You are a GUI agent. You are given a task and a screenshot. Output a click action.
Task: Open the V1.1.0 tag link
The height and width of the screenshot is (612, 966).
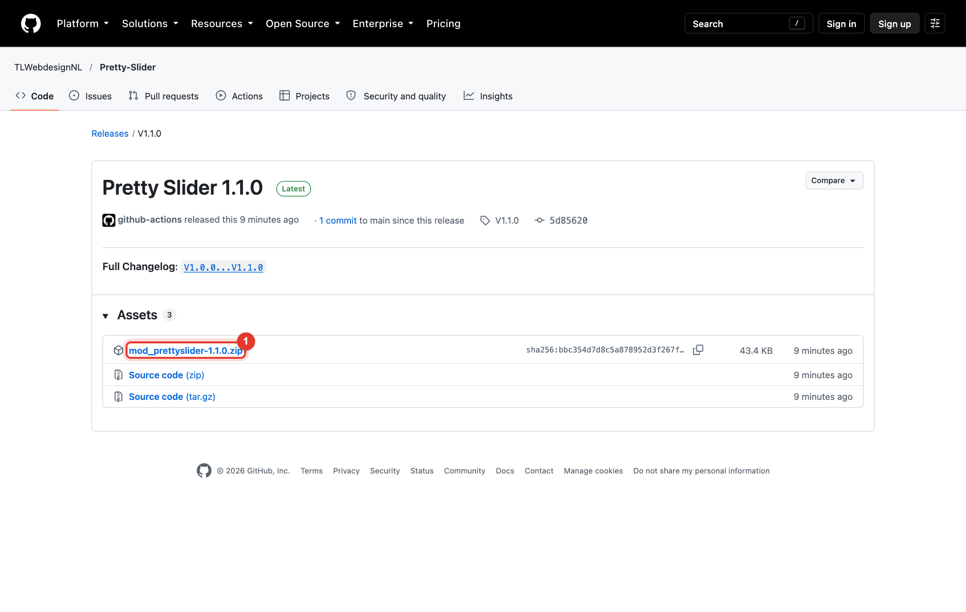(x=507, y=220)
